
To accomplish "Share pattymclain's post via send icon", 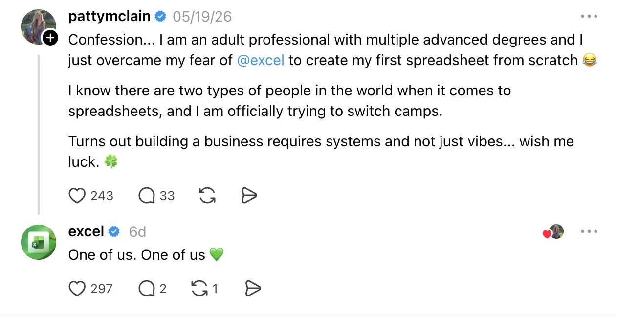I will click(249, 196).
